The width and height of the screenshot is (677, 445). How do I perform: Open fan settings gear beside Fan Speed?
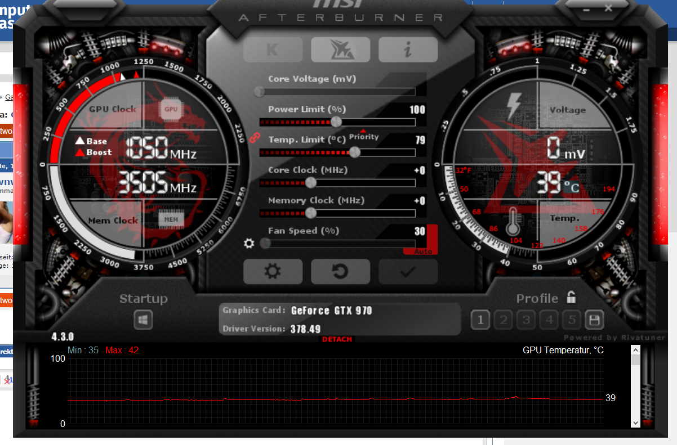tap(249, 243)
